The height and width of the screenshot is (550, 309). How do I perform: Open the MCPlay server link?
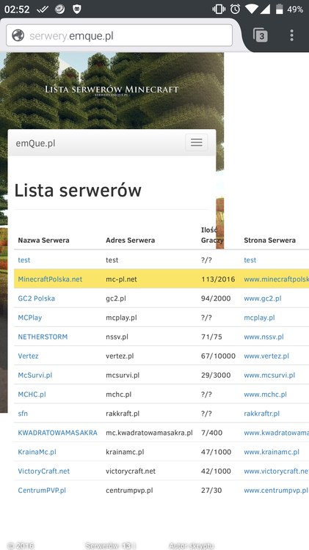point(30,318)
